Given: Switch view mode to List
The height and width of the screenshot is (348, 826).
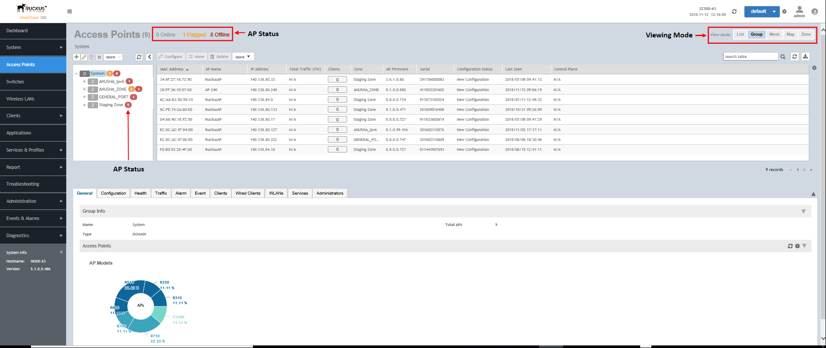Looking at the screenshot, I should tap(740, 34).
